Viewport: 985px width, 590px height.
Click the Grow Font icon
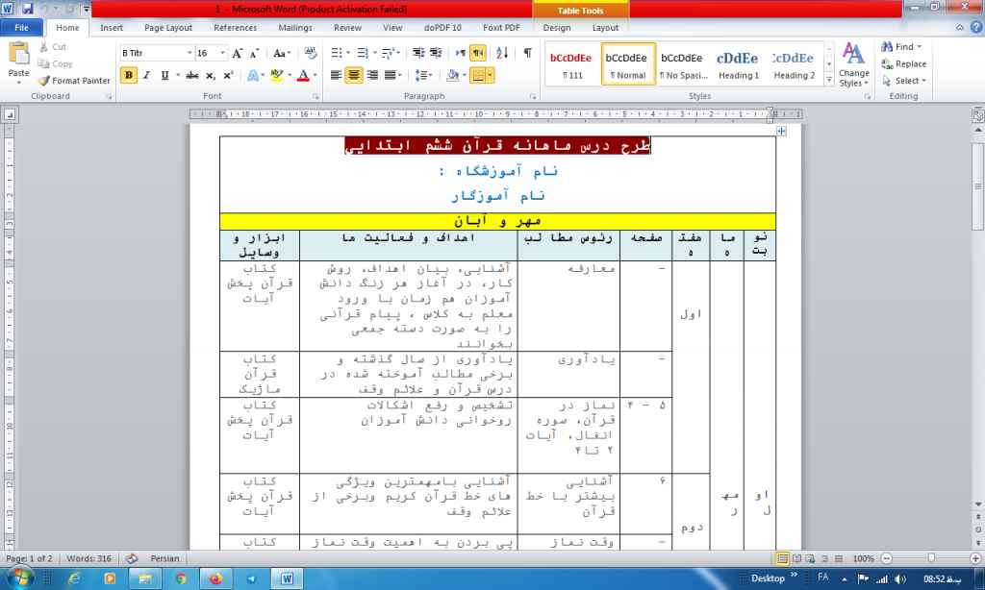pos(237,53)
